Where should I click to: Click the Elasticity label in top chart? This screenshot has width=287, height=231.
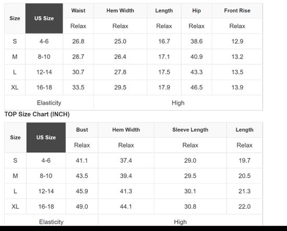pos(51,222)
